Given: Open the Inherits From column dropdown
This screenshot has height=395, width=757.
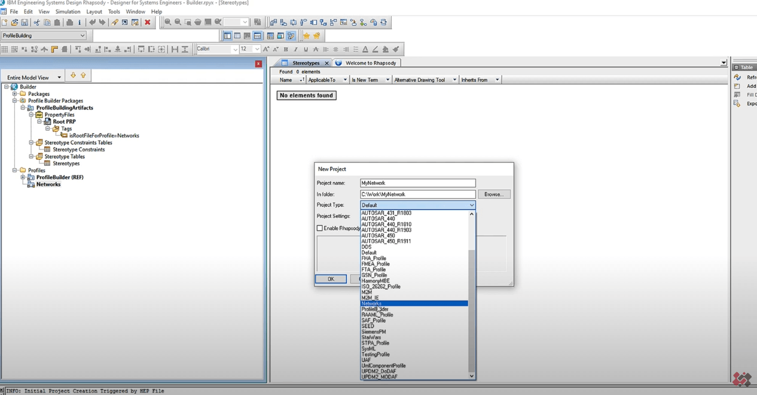Looking at the screenshot, I should tap(497, 80).
